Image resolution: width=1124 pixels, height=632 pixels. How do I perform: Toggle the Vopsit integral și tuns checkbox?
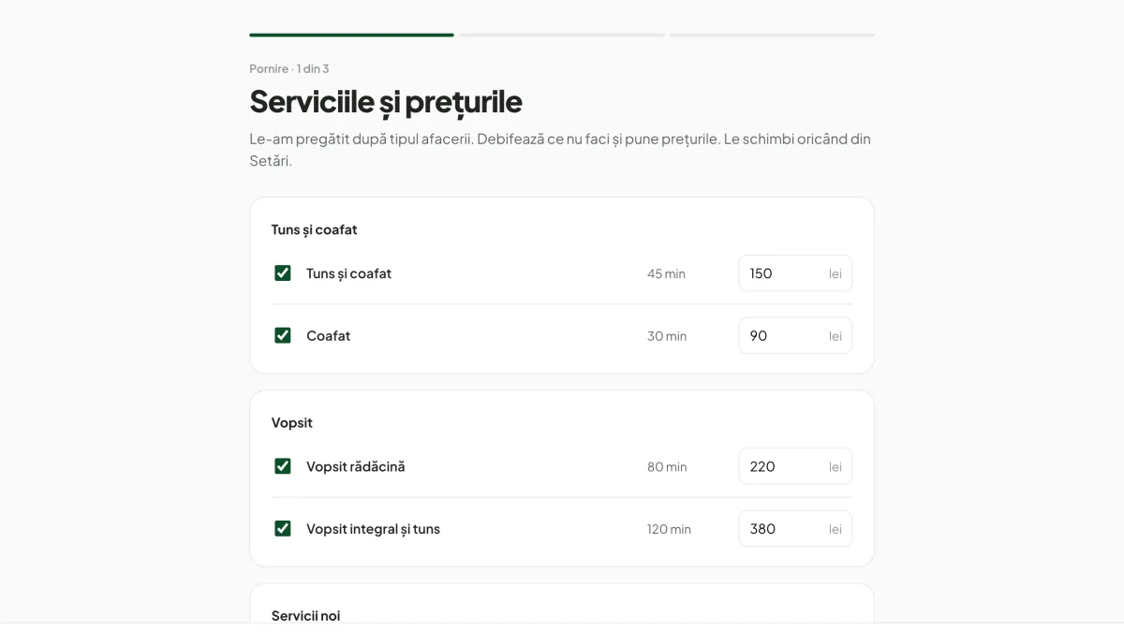[282, 528]
